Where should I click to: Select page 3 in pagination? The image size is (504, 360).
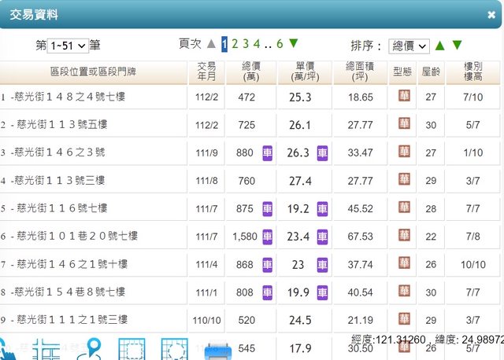click(246, 44)
